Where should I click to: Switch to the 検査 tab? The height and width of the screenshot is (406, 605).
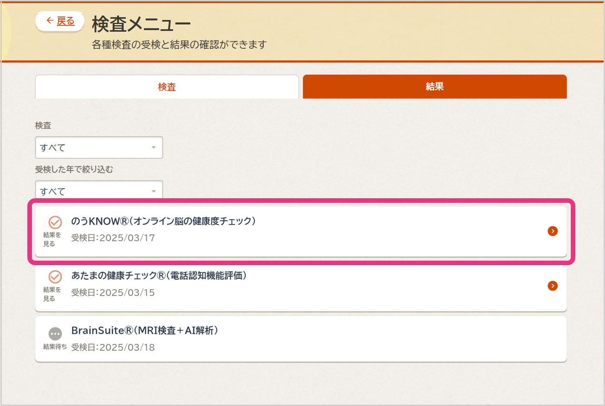tap(167, 87)
